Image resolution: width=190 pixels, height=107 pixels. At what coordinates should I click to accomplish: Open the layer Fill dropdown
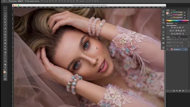pos(189,46)
